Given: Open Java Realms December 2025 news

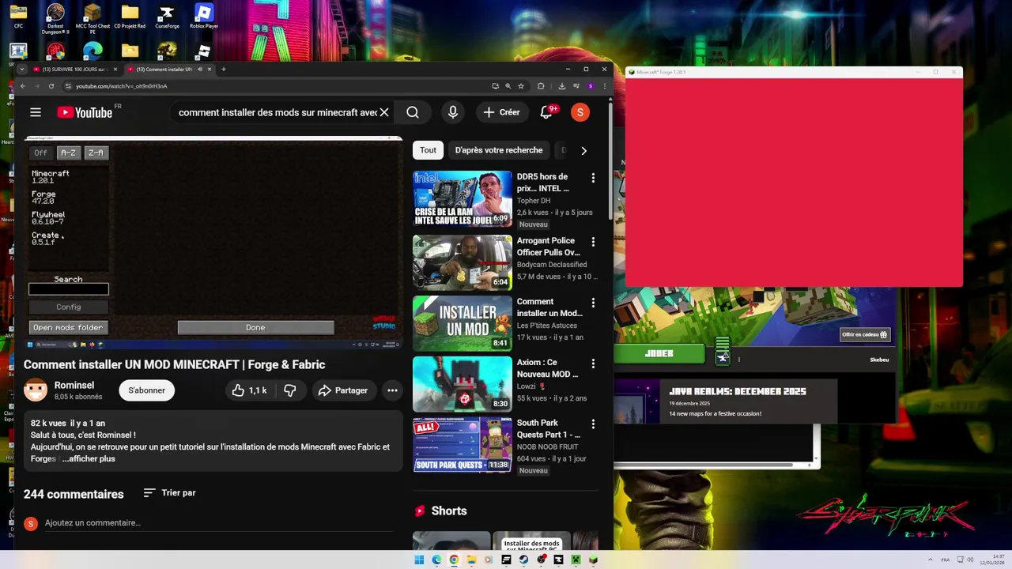Looking at the screenshot, I should (x=726, y=401).
